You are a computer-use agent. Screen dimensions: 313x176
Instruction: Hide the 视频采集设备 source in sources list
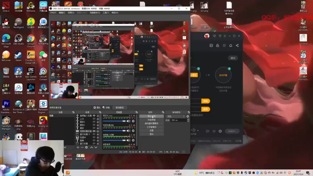pyautogui.click(x=94, y=131)
